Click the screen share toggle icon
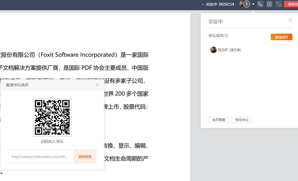This screenshot has height=181, width=298. tap(269, 4)
